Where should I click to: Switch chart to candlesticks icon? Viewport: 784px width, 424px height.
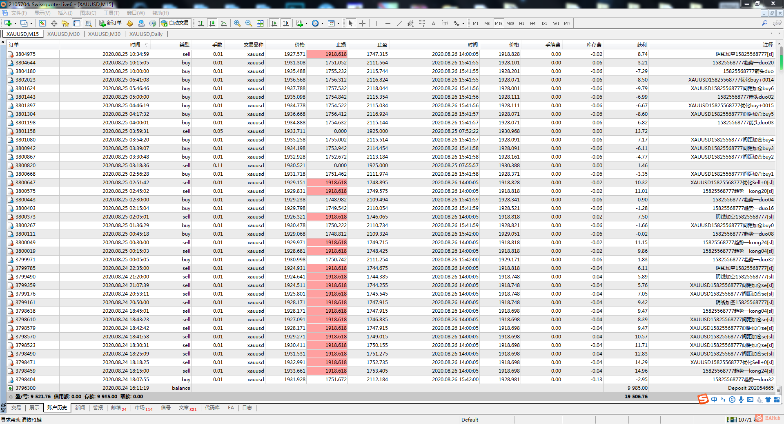(212, 23)
